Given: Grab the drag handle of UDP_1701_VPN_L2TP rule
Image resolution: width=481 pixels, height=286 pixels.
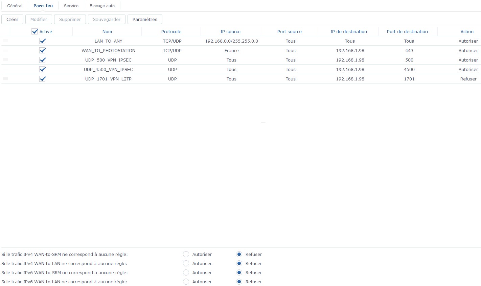Looking at the screenshot, I should click(x=5, y=79).
